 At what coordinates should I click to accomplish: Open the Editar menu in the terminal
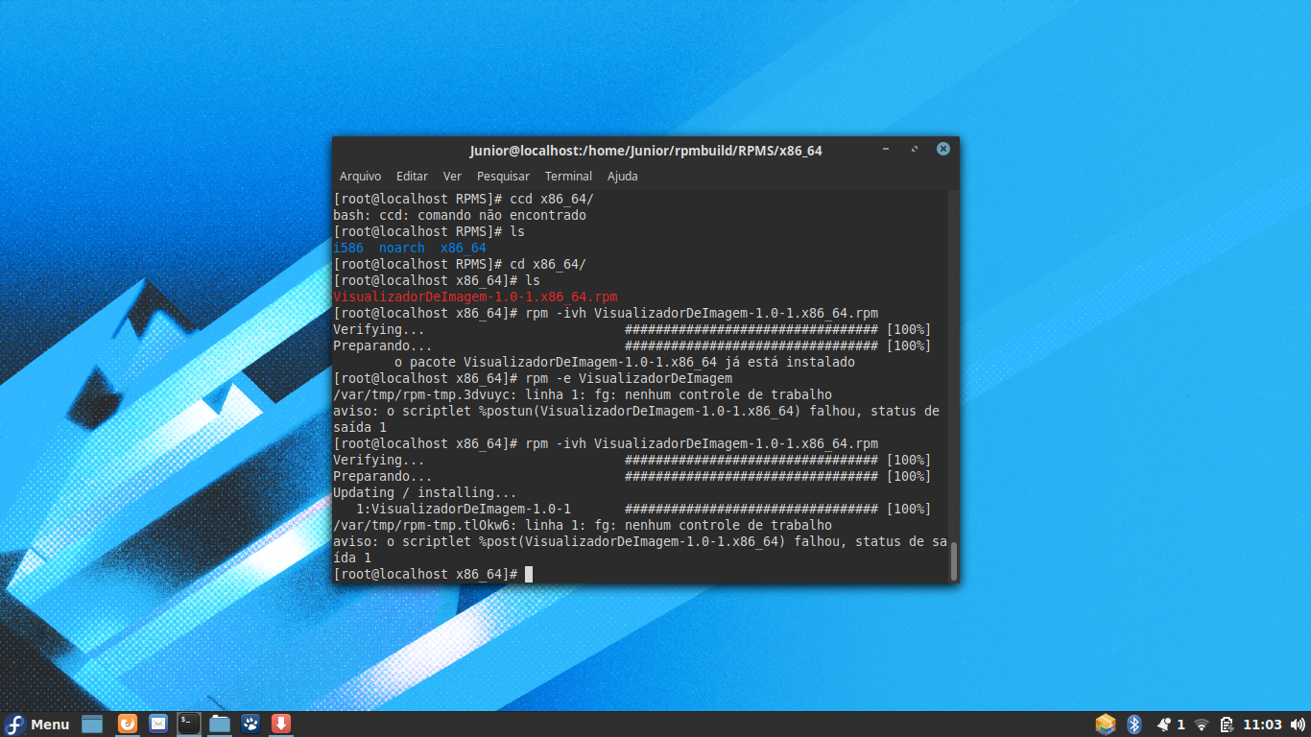[x=412, y=177]
